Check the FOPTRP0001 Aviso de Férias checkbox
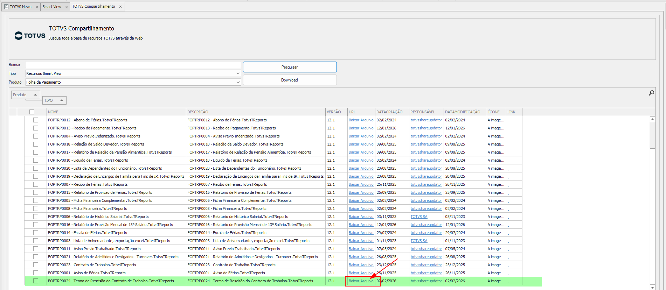The image size is (666, 290). [x=36, y=273]
